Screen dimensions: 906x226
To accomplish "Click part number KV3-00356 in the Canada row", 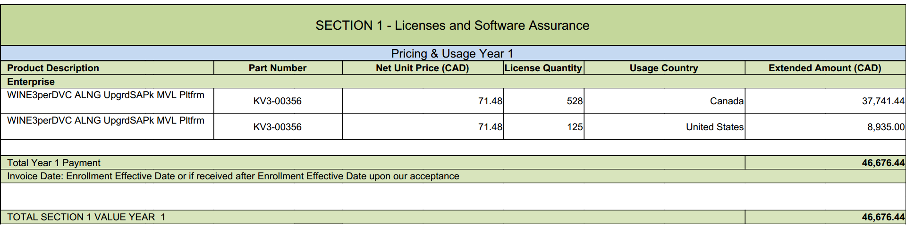I will 278,101.
